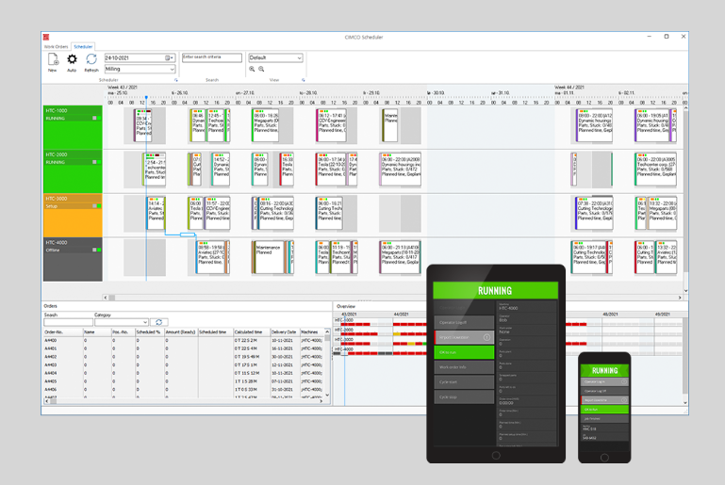Sort by the Scheduled % column header
This screenshot has height=485, width=725.
point(149,332)
